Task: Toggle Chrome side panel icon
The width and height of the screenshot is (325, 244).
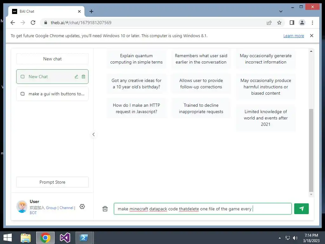Action: point(292,23)
